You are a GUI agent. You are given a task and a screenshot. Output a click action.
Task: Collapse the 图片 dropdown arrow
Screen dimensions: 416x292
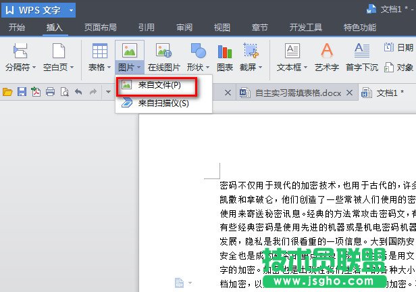(138, 68)
